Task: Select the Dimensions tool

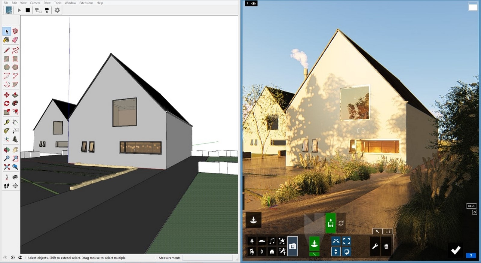Action: point(15,122)
